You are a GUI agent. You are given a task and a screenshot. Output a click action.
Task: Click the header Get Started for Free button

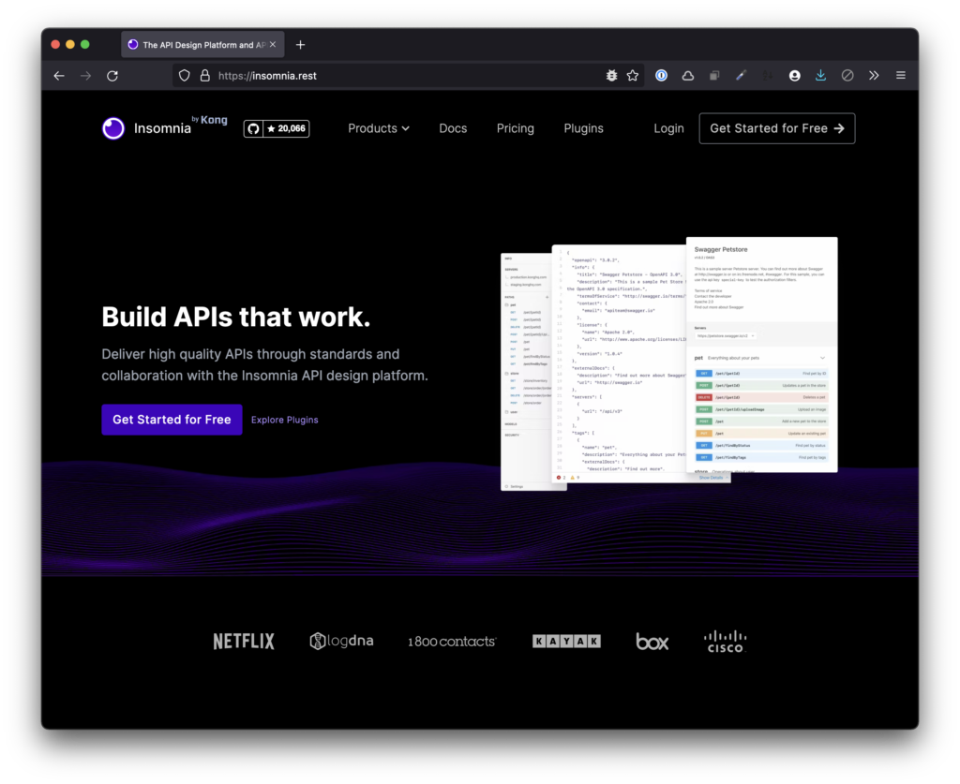(x=777, y=128)
